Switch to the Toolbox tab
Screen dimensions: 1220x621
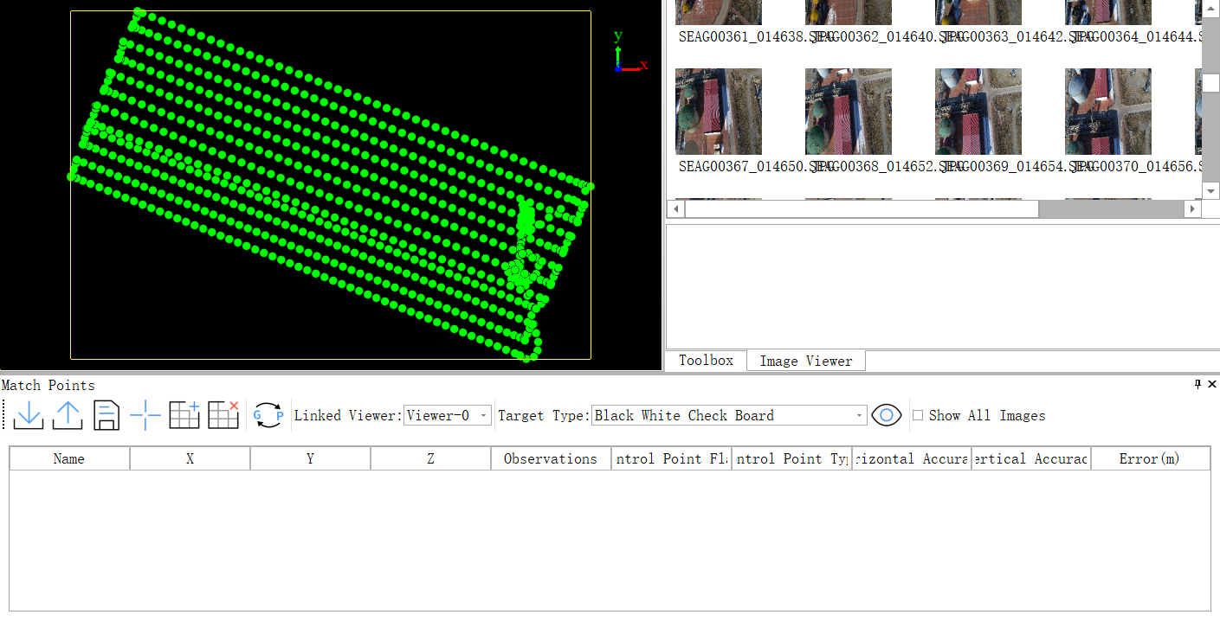[x=706, y=361]
